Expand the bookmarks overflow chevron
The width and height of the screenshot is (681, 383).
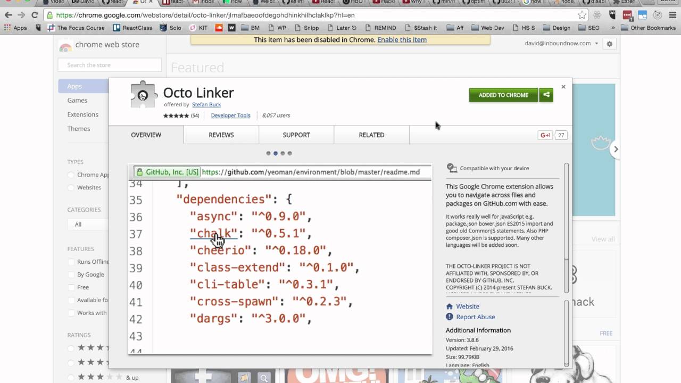(613, 28)
